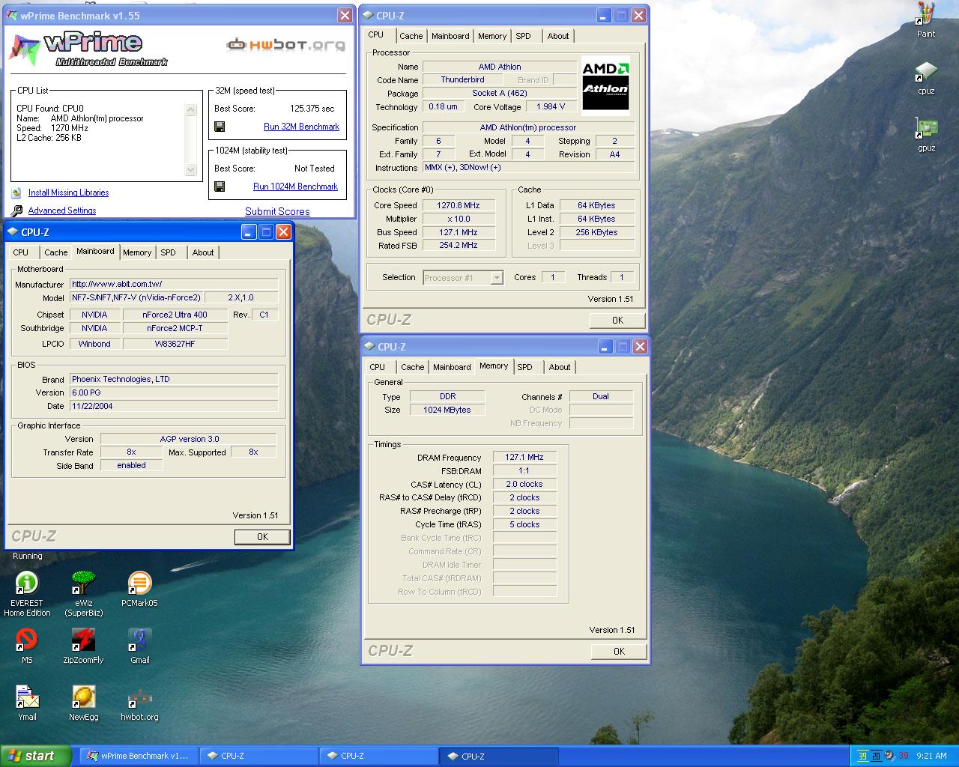Viewport: 959px width, 767px height.
Task: Open About tab in Memory CPU-Z window
Action: click(x=560, y=367)
